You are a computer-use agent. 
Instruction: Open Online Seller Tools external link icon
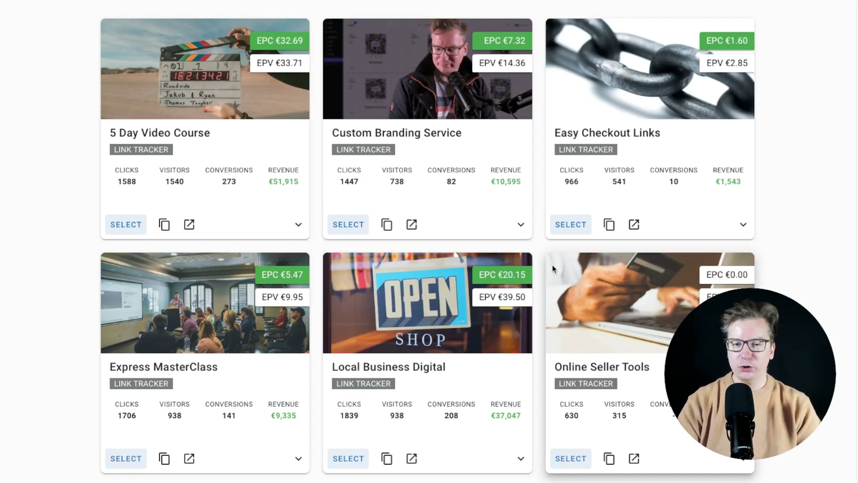(634, 459)
